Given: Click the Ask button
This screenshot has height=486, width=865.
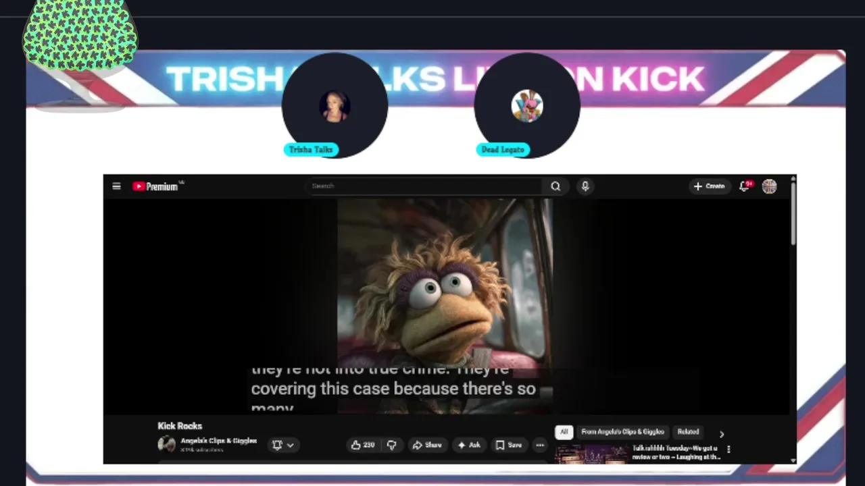Looking at the screenshot, I should tap(469, 445).
